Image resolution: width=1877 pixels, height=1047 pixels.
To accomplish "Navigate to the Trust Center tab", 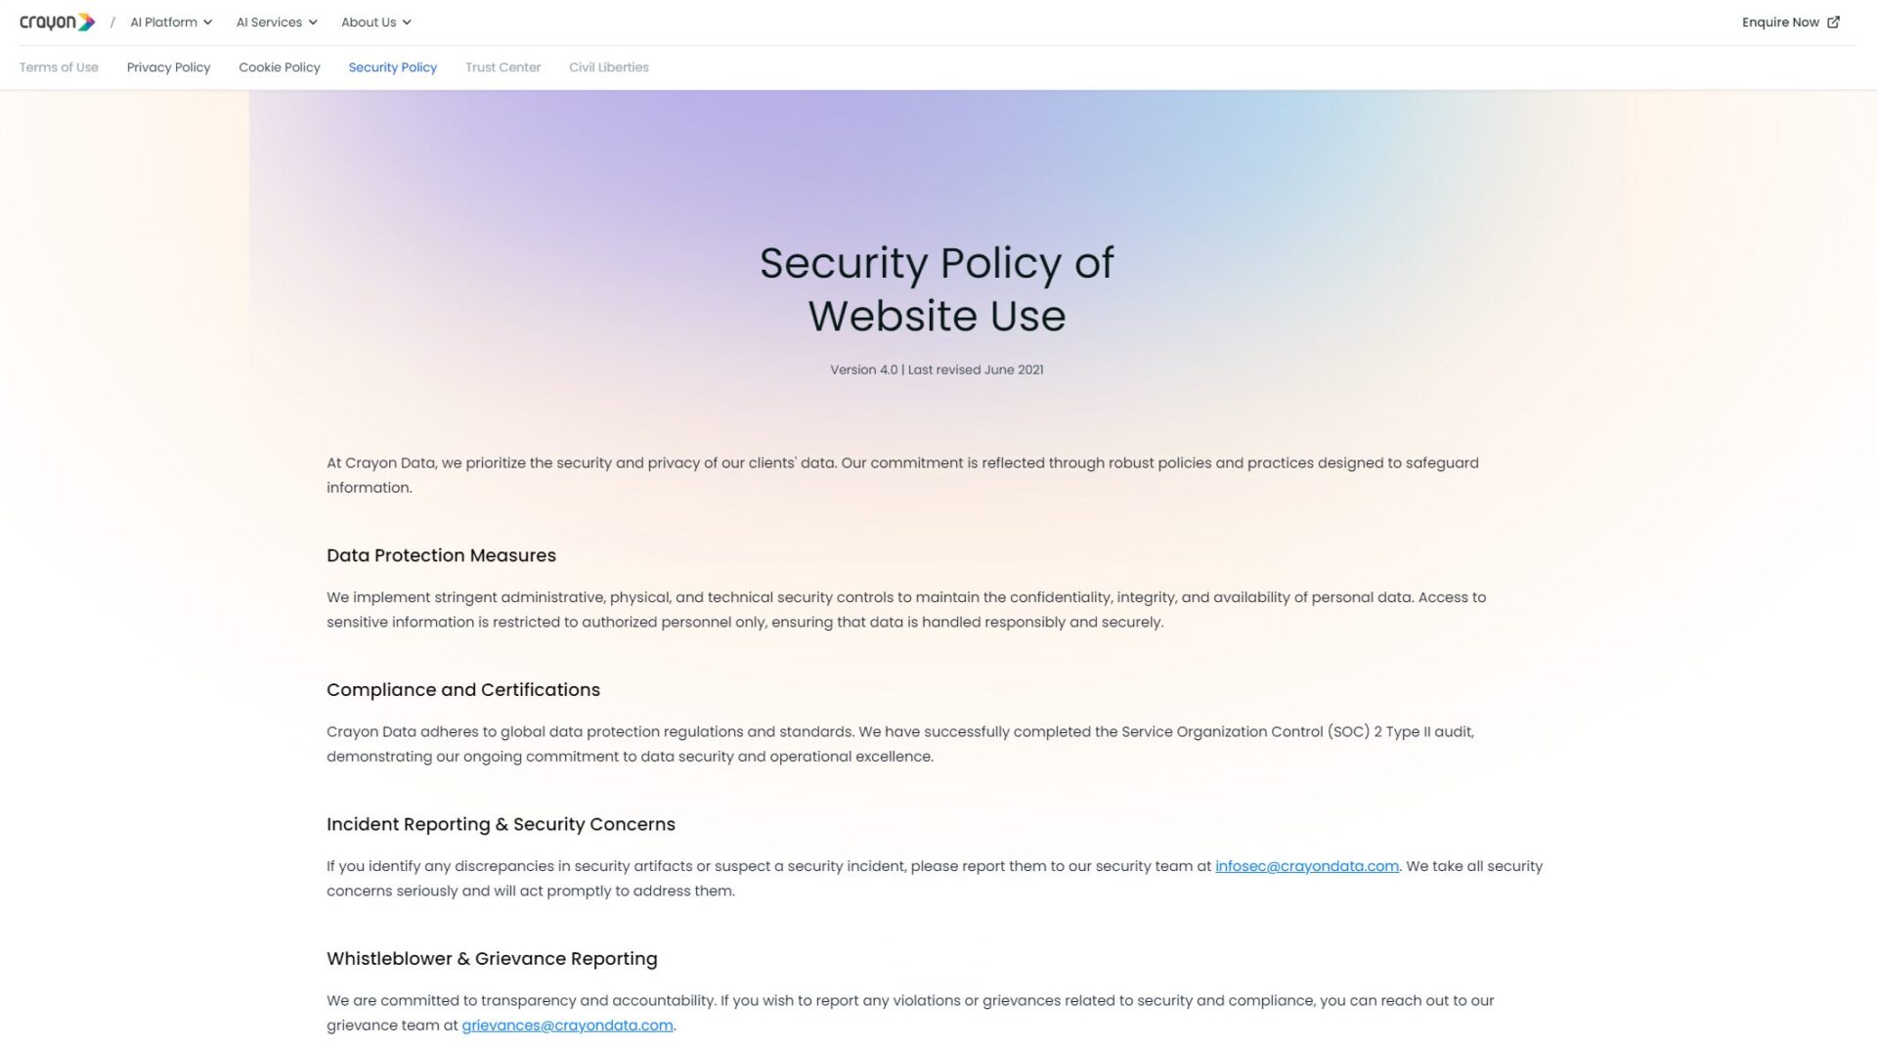I will tap(502, 67).
